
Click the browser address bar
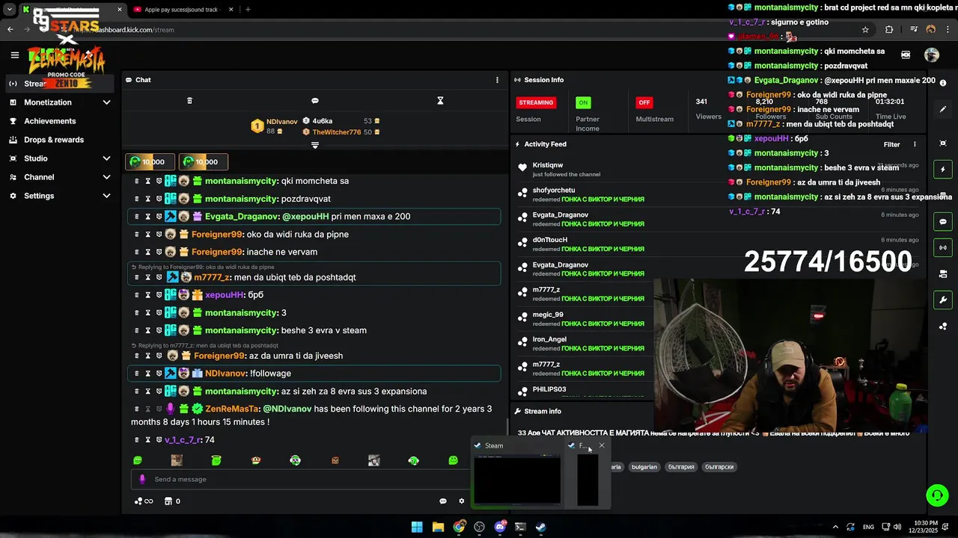click(x=449, y=30)
